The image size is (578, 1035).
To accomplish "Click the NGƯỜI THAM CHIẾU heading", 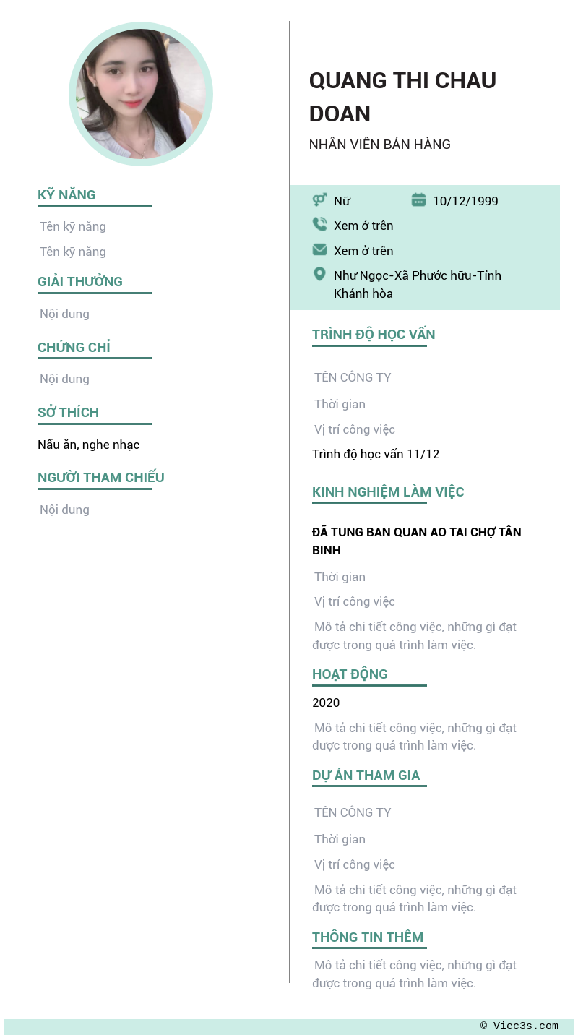I will coord(101,477).
